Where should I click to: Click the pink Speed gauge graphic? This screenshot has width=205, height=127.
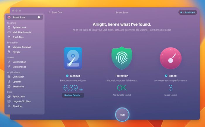(171, 58)
